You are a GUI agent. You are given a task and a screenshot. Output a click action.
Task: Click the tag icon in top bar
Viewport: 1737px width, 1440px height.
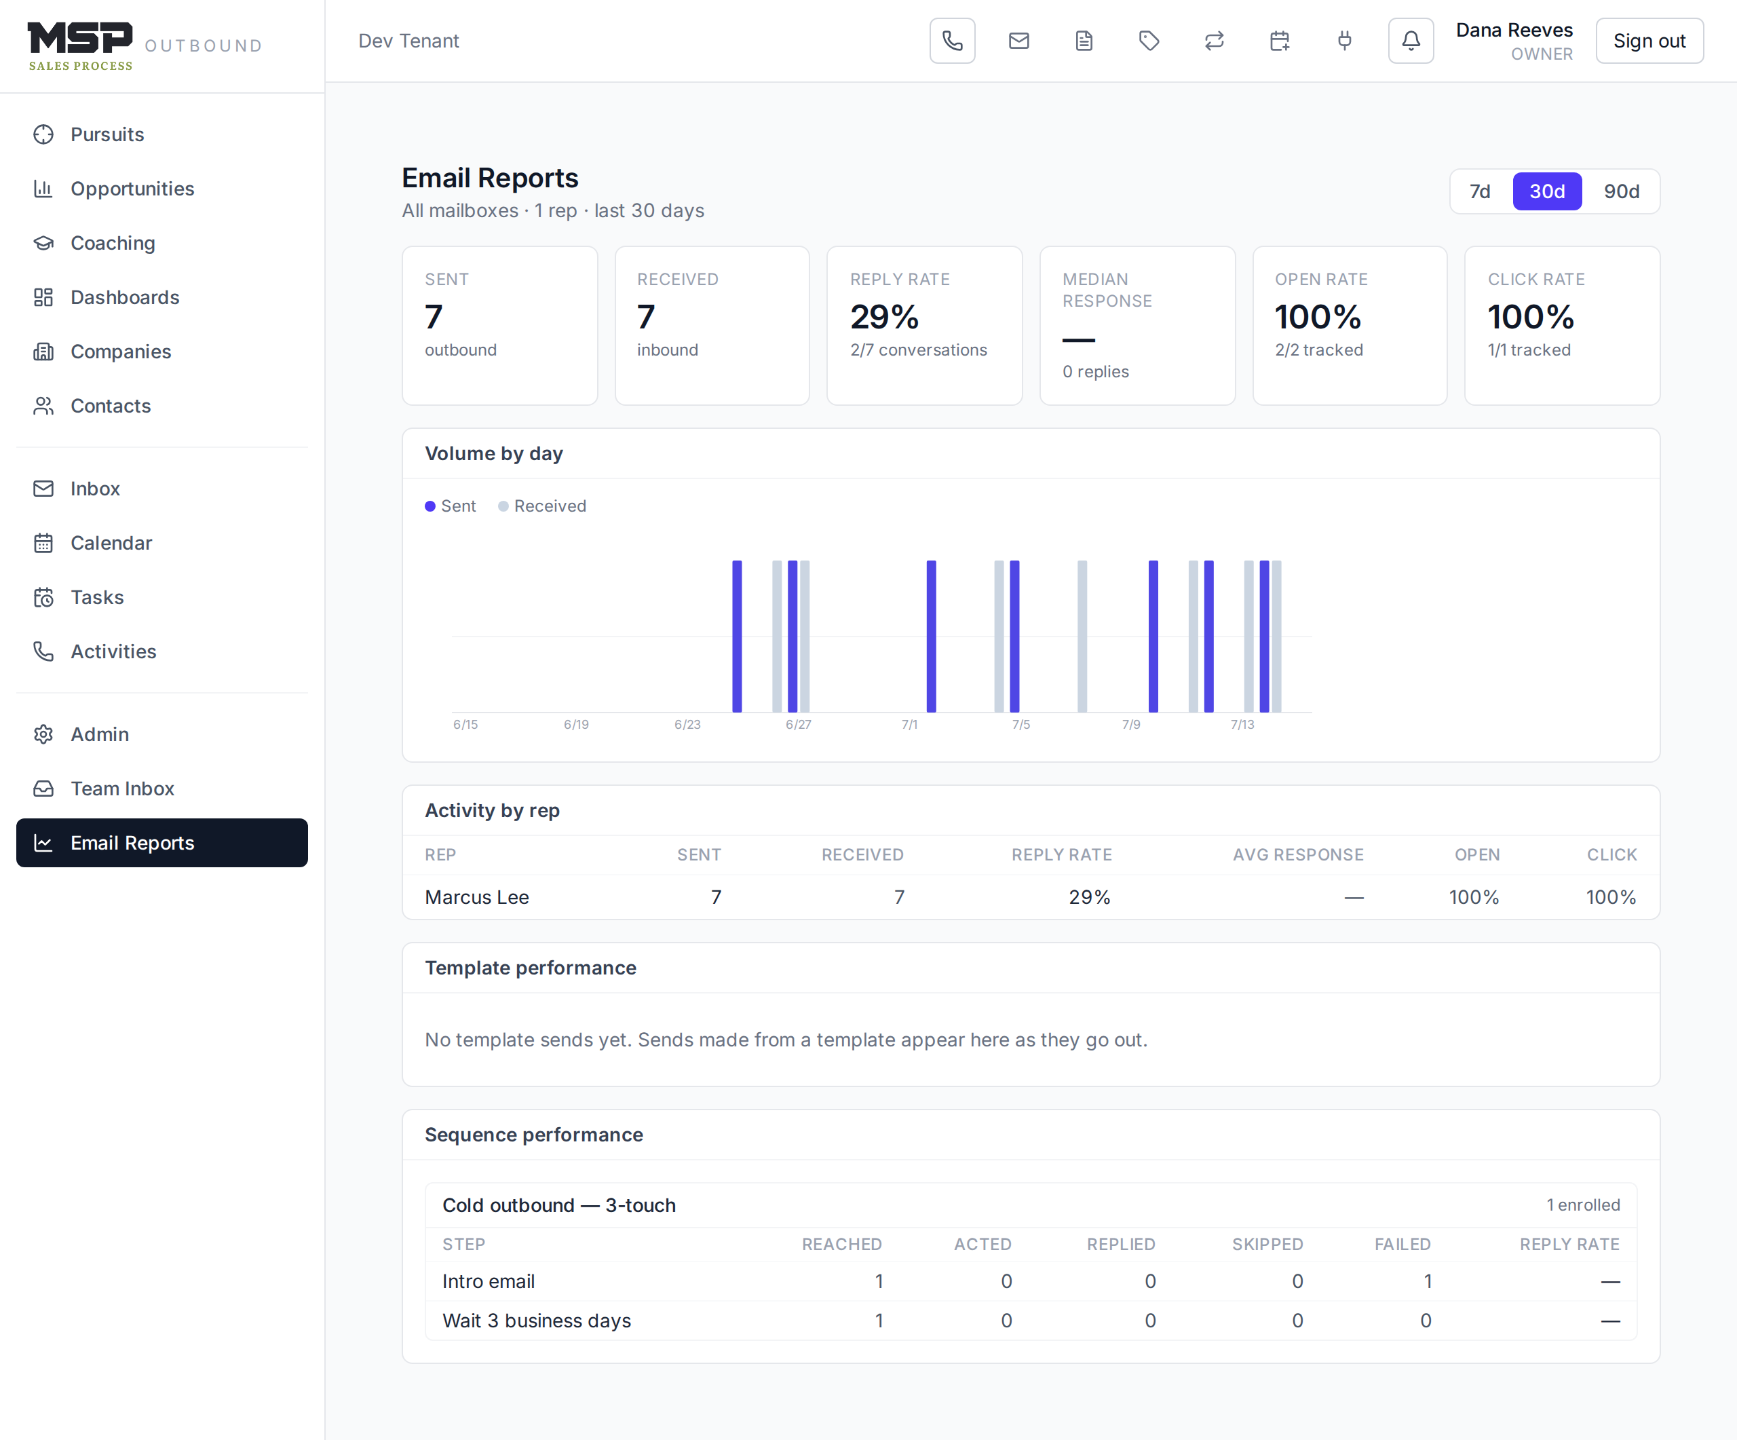1149,41
